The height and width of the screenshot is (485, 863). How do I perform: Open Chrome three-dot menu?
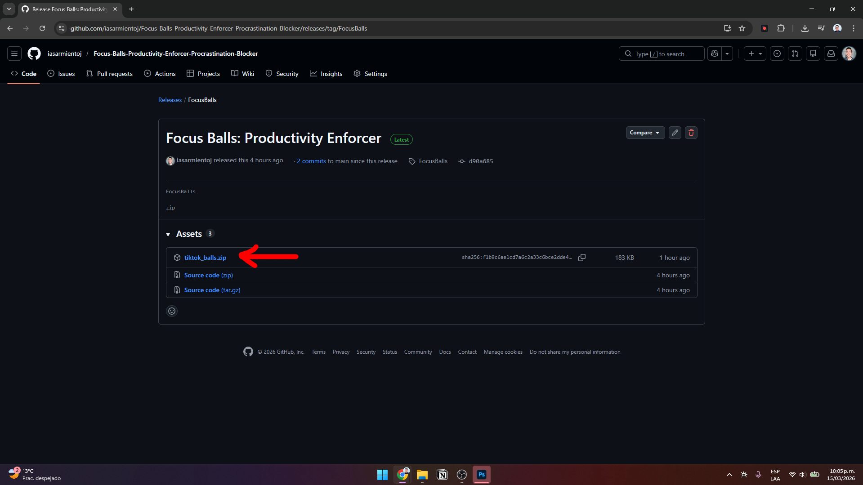854,28
